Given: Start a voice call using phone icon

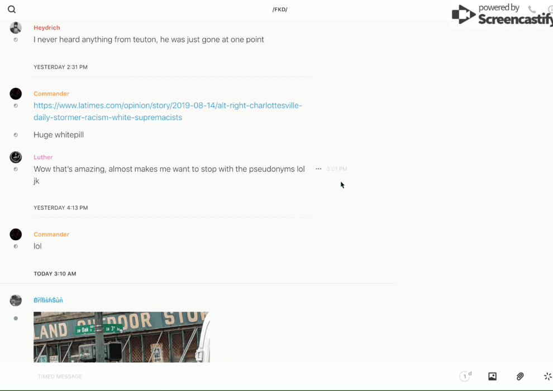Looking at the screenshot, I should [x=532, y=9].
